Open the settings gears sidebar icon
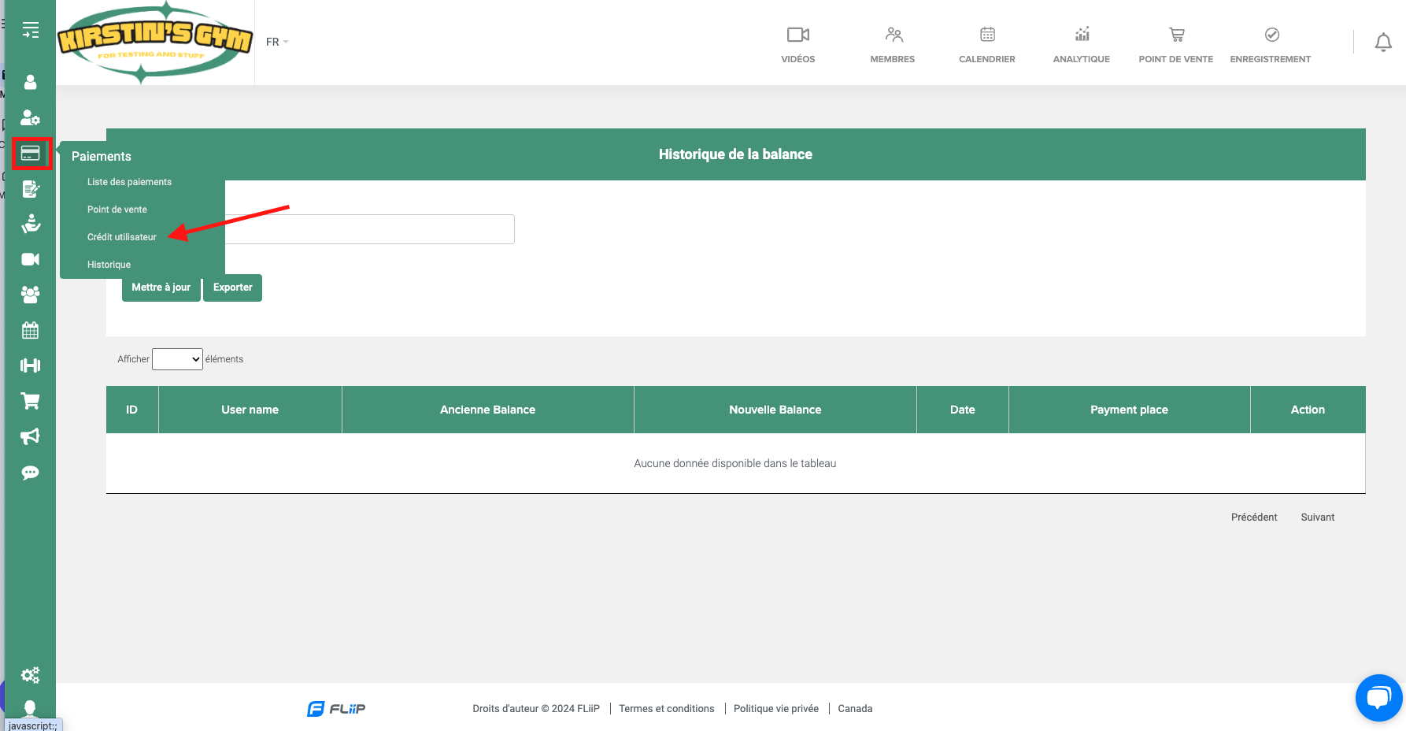1406x731 pixels. [31, 675]
